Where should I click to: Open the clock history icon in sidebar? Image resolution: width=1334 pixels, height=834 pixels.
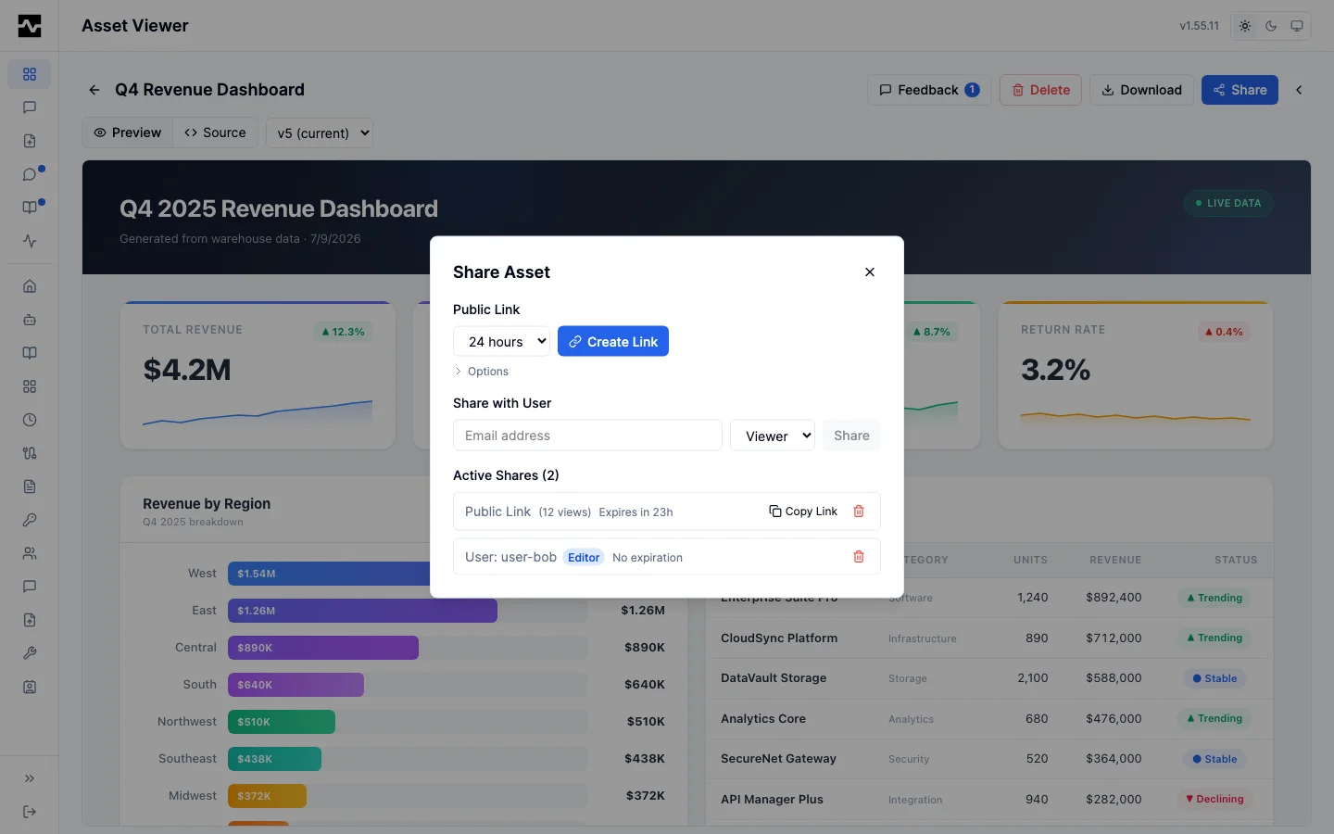(30, 420)
